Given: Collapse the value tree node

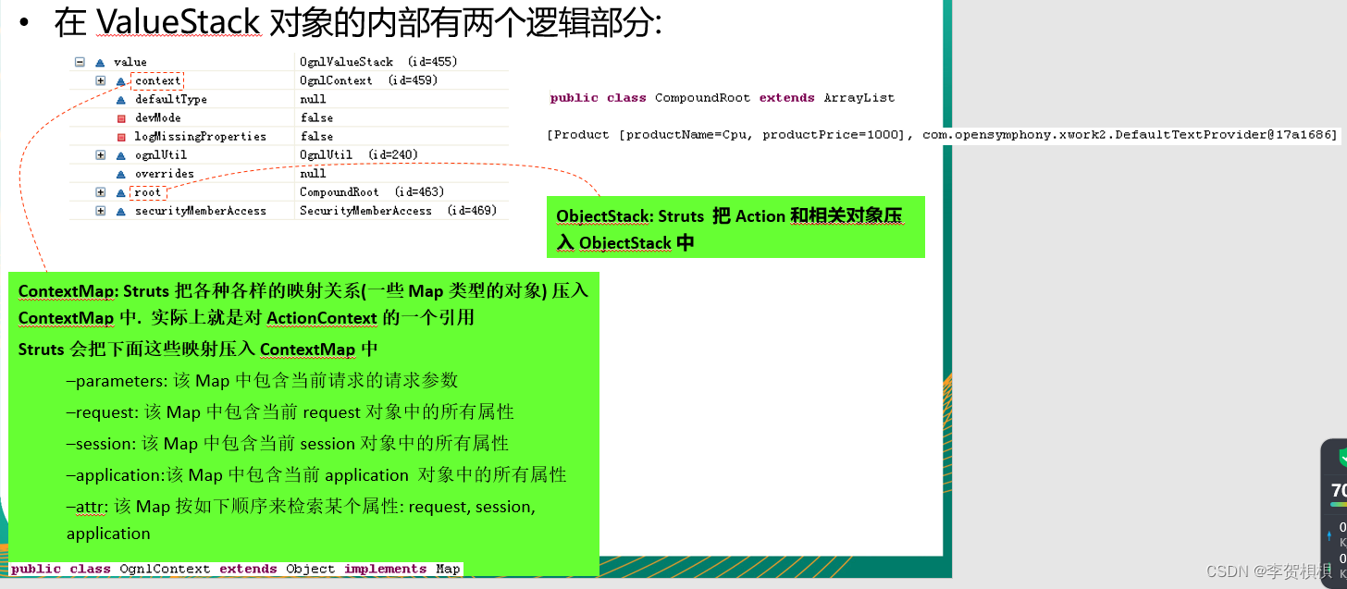Looking at the screenshot, I should [x=80, y=62].
